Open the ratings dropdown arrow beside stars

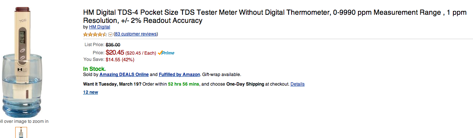[110, 34]
